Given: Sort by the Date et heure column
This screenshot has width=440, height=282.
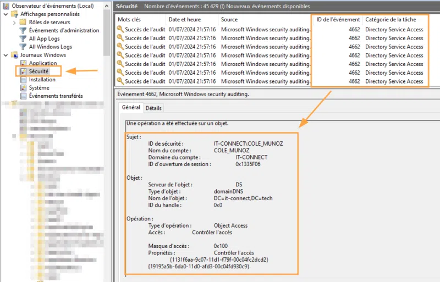Looking at the screenshot, I should 184,19.
